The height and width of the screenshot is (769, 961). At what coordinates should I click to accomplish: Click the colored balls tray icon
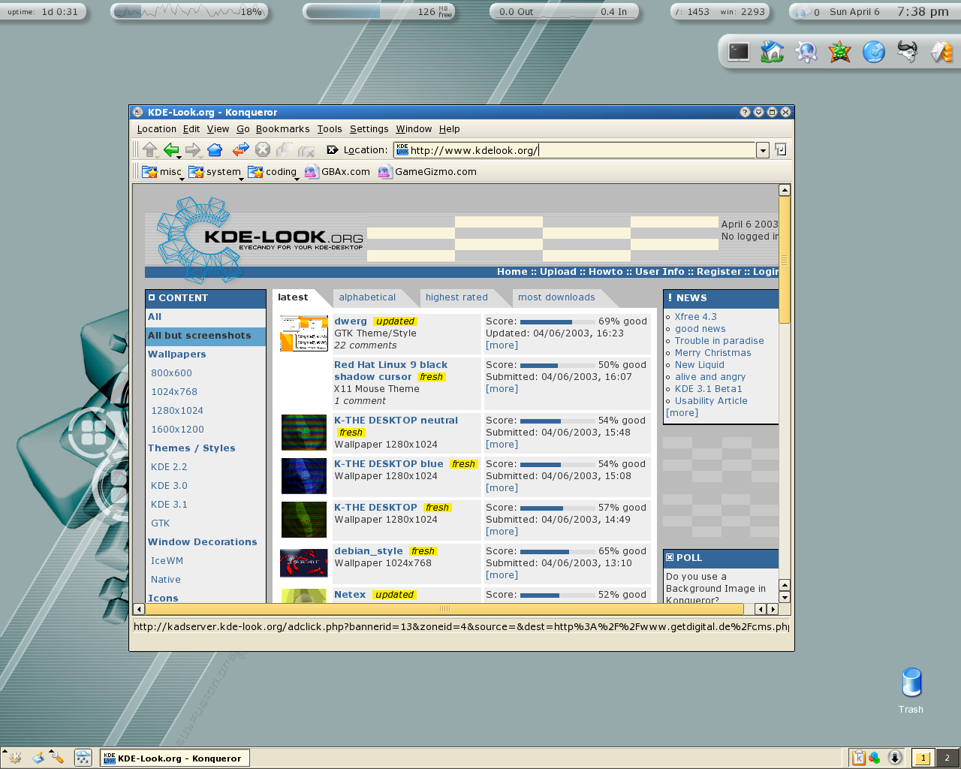pos(875,758)
